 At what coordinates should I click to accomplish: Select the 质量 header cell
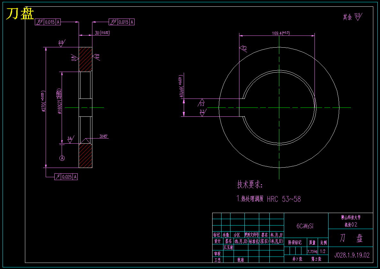(x=312, y=242)
